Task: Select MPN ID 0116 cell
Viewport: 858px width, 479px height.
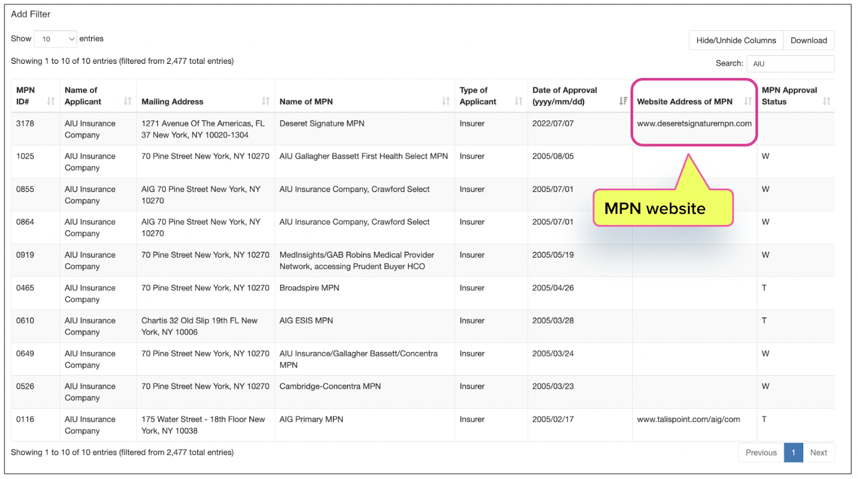Action: pos(25,420)
